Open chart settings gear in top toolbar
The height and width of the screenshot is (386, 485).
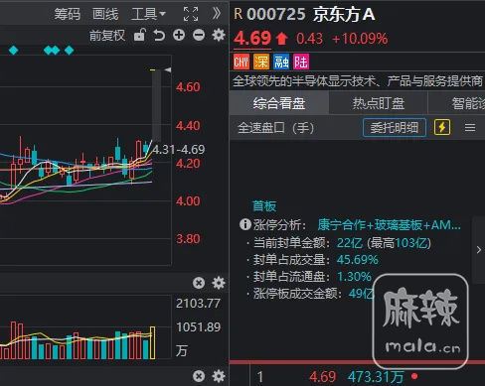pyautogui.click(x=219, y=35)
